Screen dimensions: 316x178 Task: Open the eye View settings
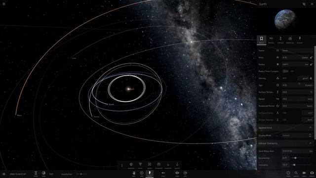(x=177, y=174)
